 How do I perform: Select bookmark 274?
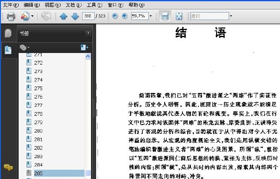tap(38, 80)
